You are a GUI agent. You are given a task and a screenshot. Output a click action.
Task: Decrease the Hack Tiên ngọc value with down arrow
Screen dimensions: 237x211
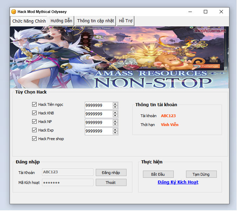(115, 107)
